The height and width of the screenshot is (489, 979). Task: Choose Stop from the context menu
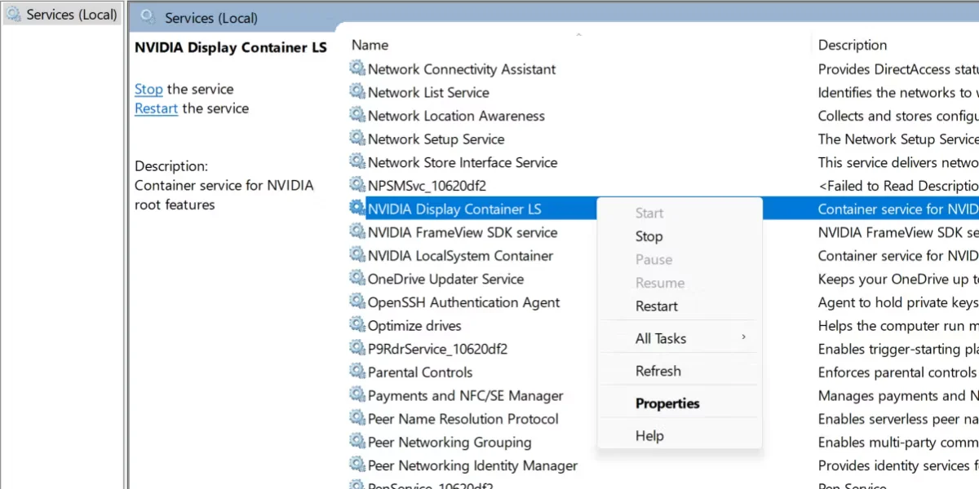tap(649, 236)
